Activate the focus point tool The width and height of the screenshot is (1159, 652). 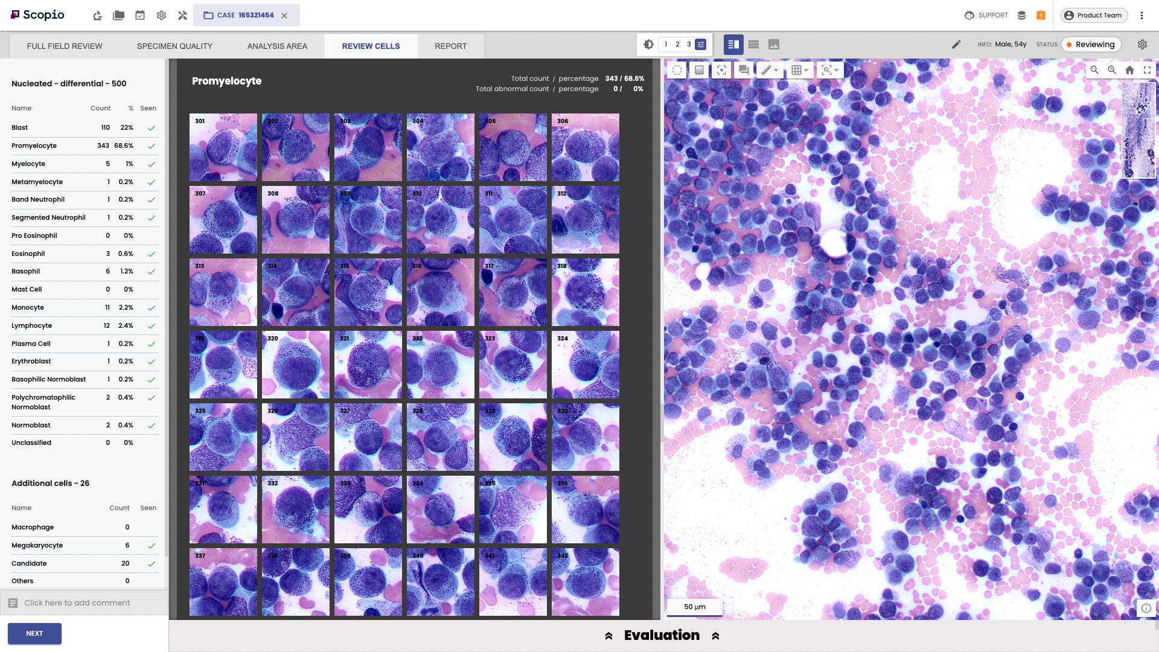[721, 70]
